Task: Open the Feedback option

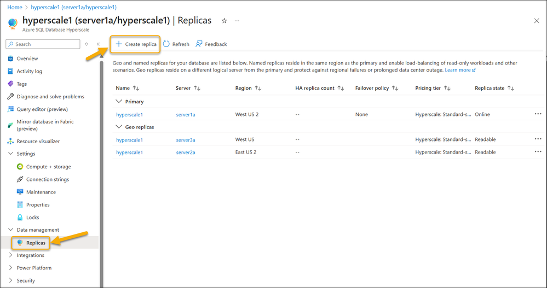Action: pos(211,44)
